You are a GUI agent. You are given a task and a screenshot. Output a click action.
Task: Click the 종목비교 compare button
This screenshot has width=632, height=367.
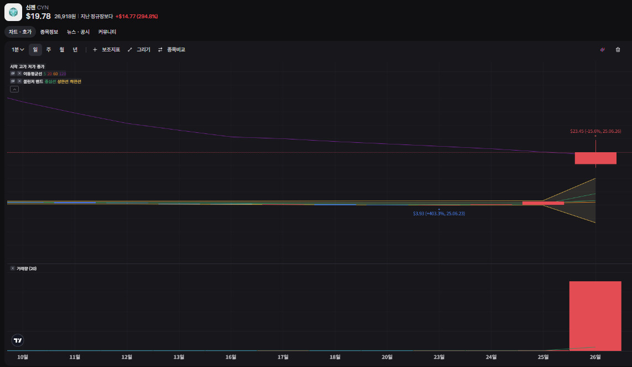172,50
